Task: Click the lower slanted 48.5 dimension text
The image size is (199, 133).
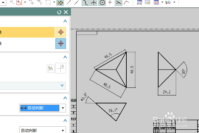Action: pyautogui.click(x=107, y=85)
